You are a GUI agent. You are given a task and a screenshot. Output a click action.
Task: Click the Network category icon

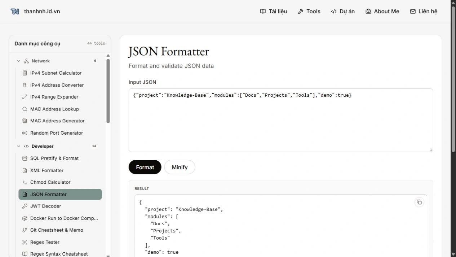[26, 61]
